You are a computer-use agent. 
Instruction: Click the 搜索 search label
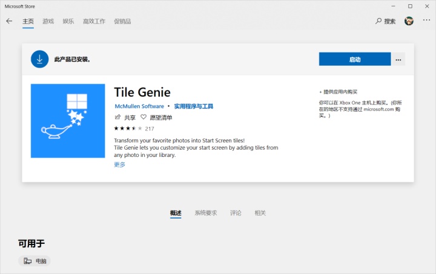pos(390,21)
